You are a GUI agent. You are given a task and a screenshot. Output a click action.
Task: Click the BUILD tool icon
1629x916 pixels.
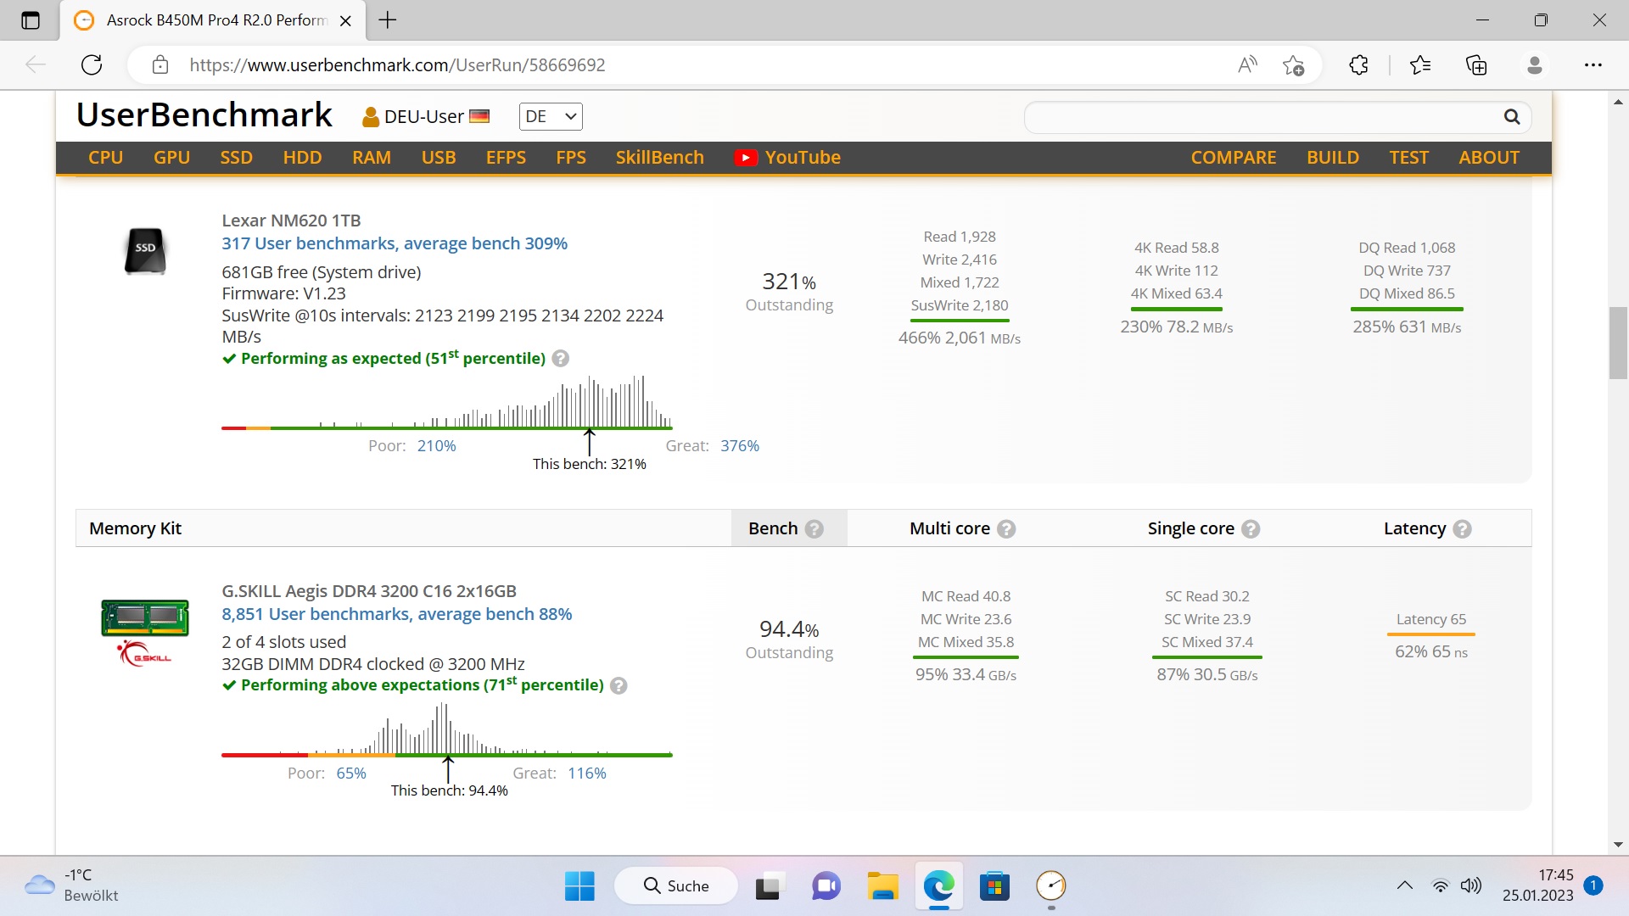click(x=1334, y=157)
